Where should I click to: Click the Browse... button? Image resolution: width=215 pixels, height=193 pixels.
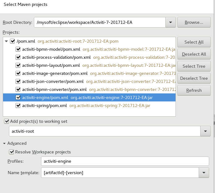coord(194,22)
